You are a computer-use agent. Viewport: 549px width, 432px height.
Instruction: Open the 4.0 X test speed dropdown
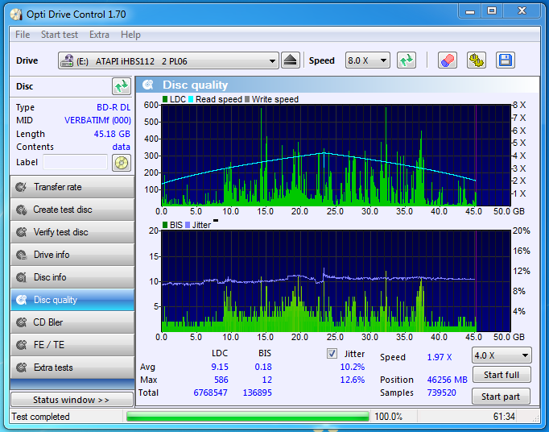pyautogui.click(x=502, y=355)
